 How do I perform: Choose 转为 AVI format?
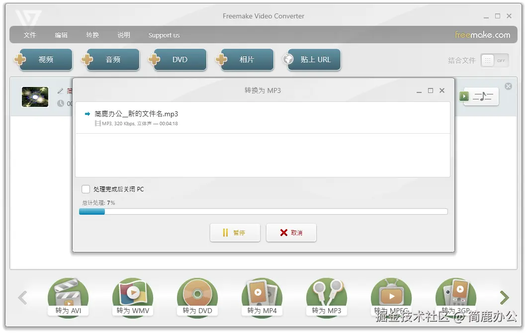coord(68,298)
